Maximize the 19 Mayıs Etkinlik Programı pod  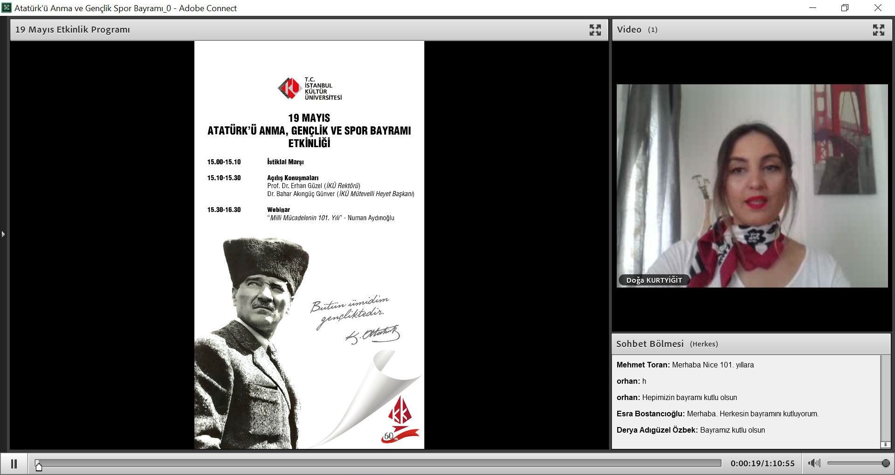coord(595,30)
